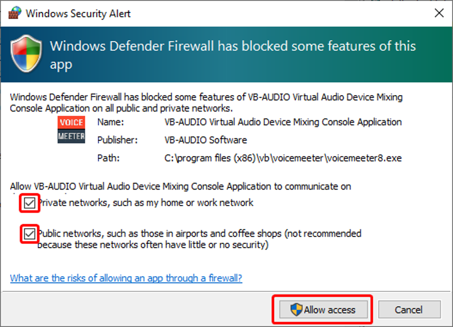Click the Firewall has blocked features banner heading

(233, 55)
